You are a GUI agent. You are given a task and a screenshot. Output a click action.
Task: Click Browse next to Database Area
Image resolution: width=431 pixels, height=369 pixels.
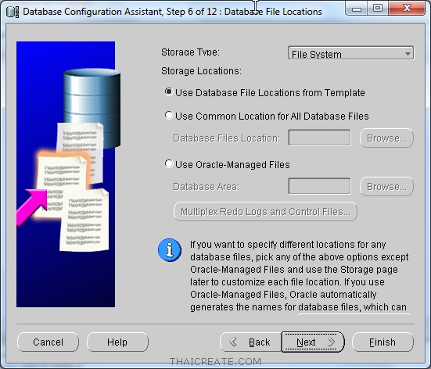tap(386, 187)
